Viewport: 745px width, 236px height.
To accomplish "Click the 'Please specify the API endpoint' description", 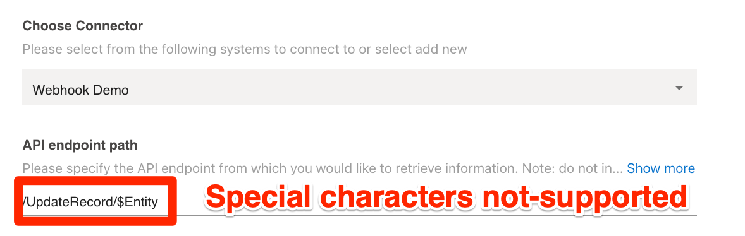I will pos(323,168).
